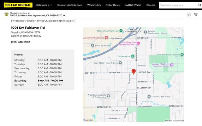Select SureStay Plus hotel map marker
The image size is (202, 126).
(138, 43)
